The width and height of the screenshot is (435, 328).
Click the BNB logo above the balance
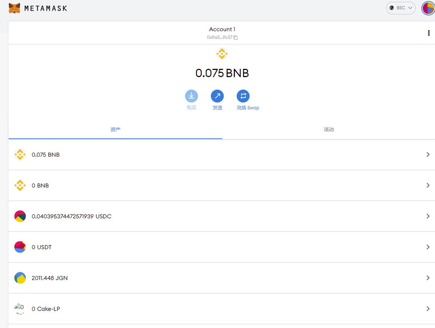coord(222,54)
